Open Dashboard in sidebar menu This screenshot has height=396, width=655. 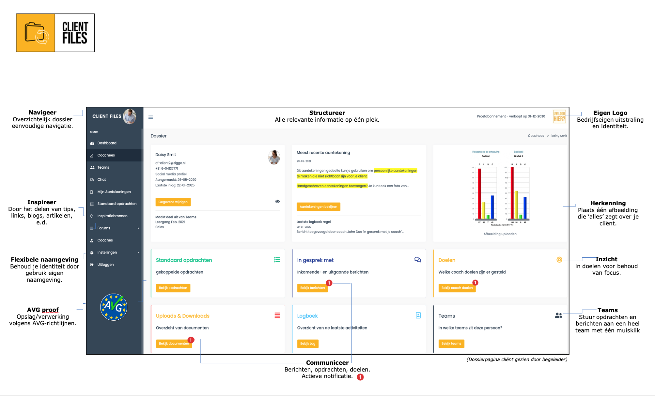click(107, 143)
